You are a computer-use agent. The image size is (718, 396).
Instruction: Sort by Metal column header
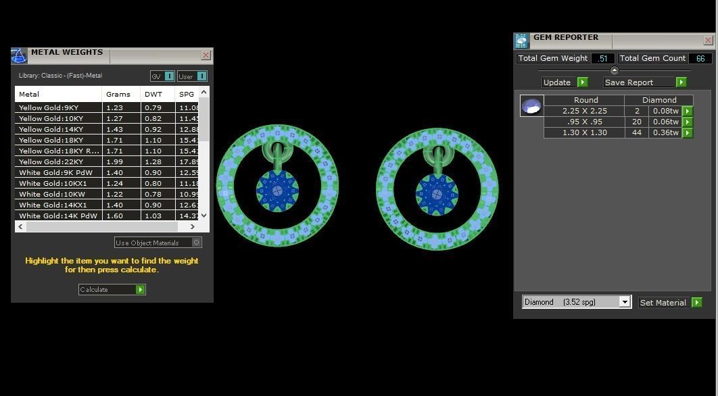[x=58, y=95]
